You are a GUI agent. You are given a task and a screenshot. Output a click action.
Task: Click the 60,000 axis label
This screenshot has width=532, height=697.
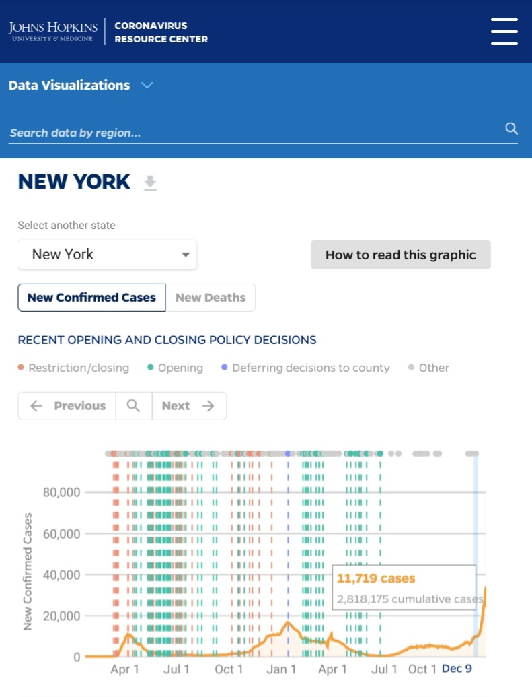click(x=61, y=533)
